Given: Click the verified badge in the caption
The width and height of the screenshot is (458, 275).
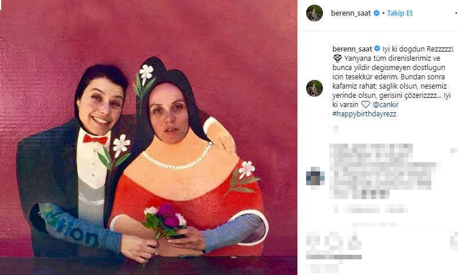Looking at the screenshot, I should (377, 49).
